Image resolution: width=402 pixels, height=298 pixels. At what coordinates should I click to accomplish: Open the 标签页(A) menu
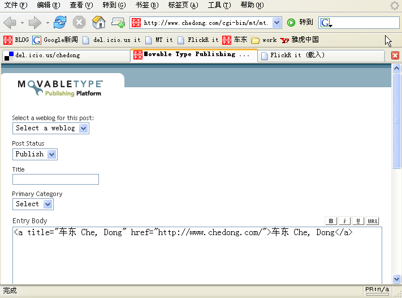coord(183,5)
